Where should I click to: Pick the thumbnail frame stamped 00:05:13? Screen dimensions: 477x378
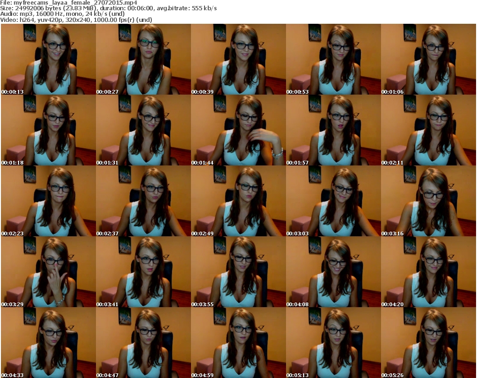(334, 343)
